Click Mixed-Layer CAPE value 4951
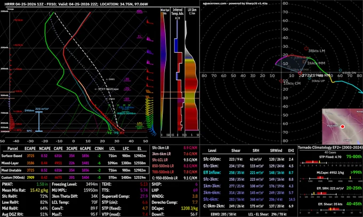363x217 pixels. click(58, 163)
